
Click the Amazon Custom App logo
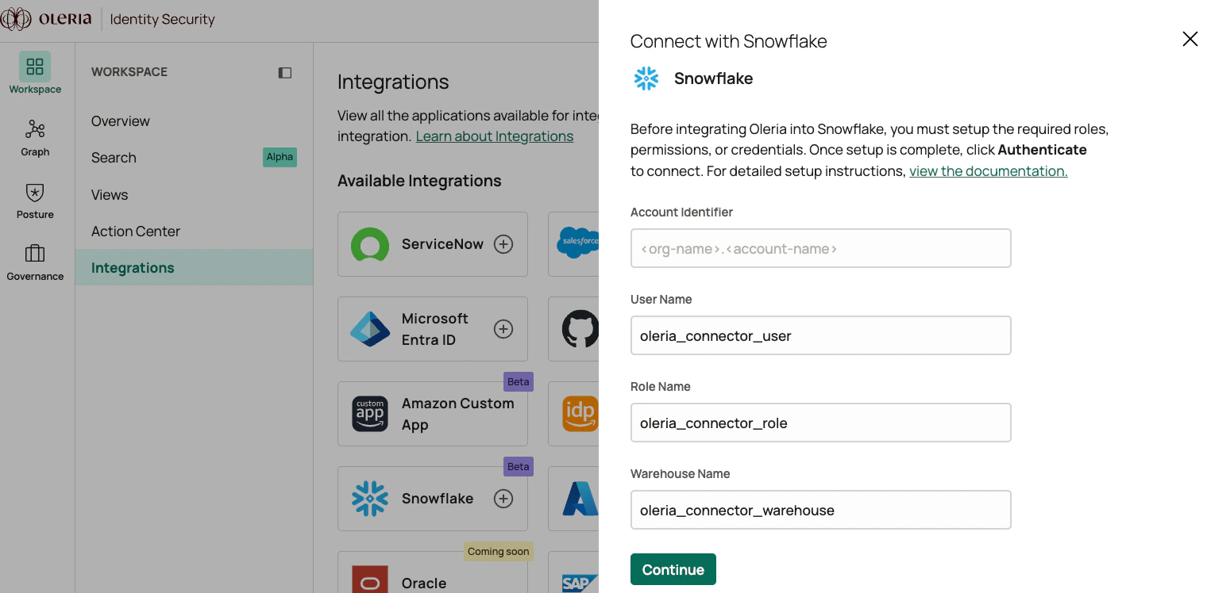click(370, 414)
